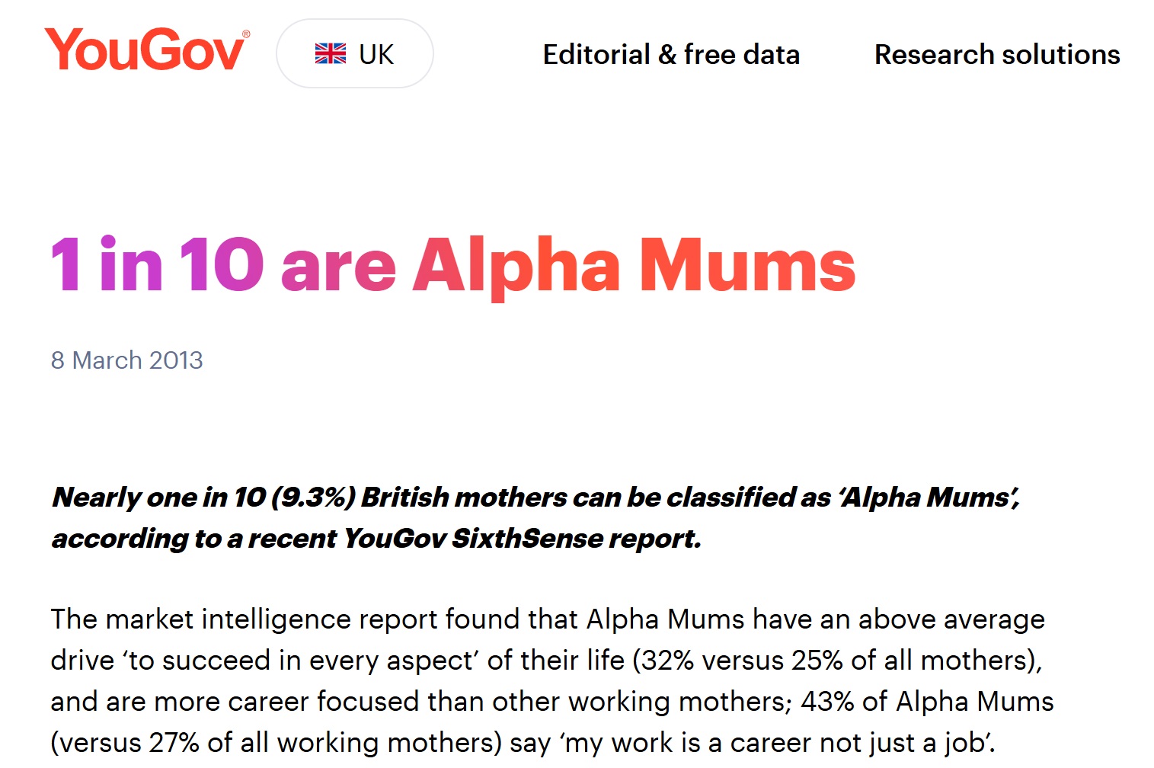The height and width of the screenshot is (768, 1154).
Task: Open the Editorial & free data menu
Action: point(671,55)
